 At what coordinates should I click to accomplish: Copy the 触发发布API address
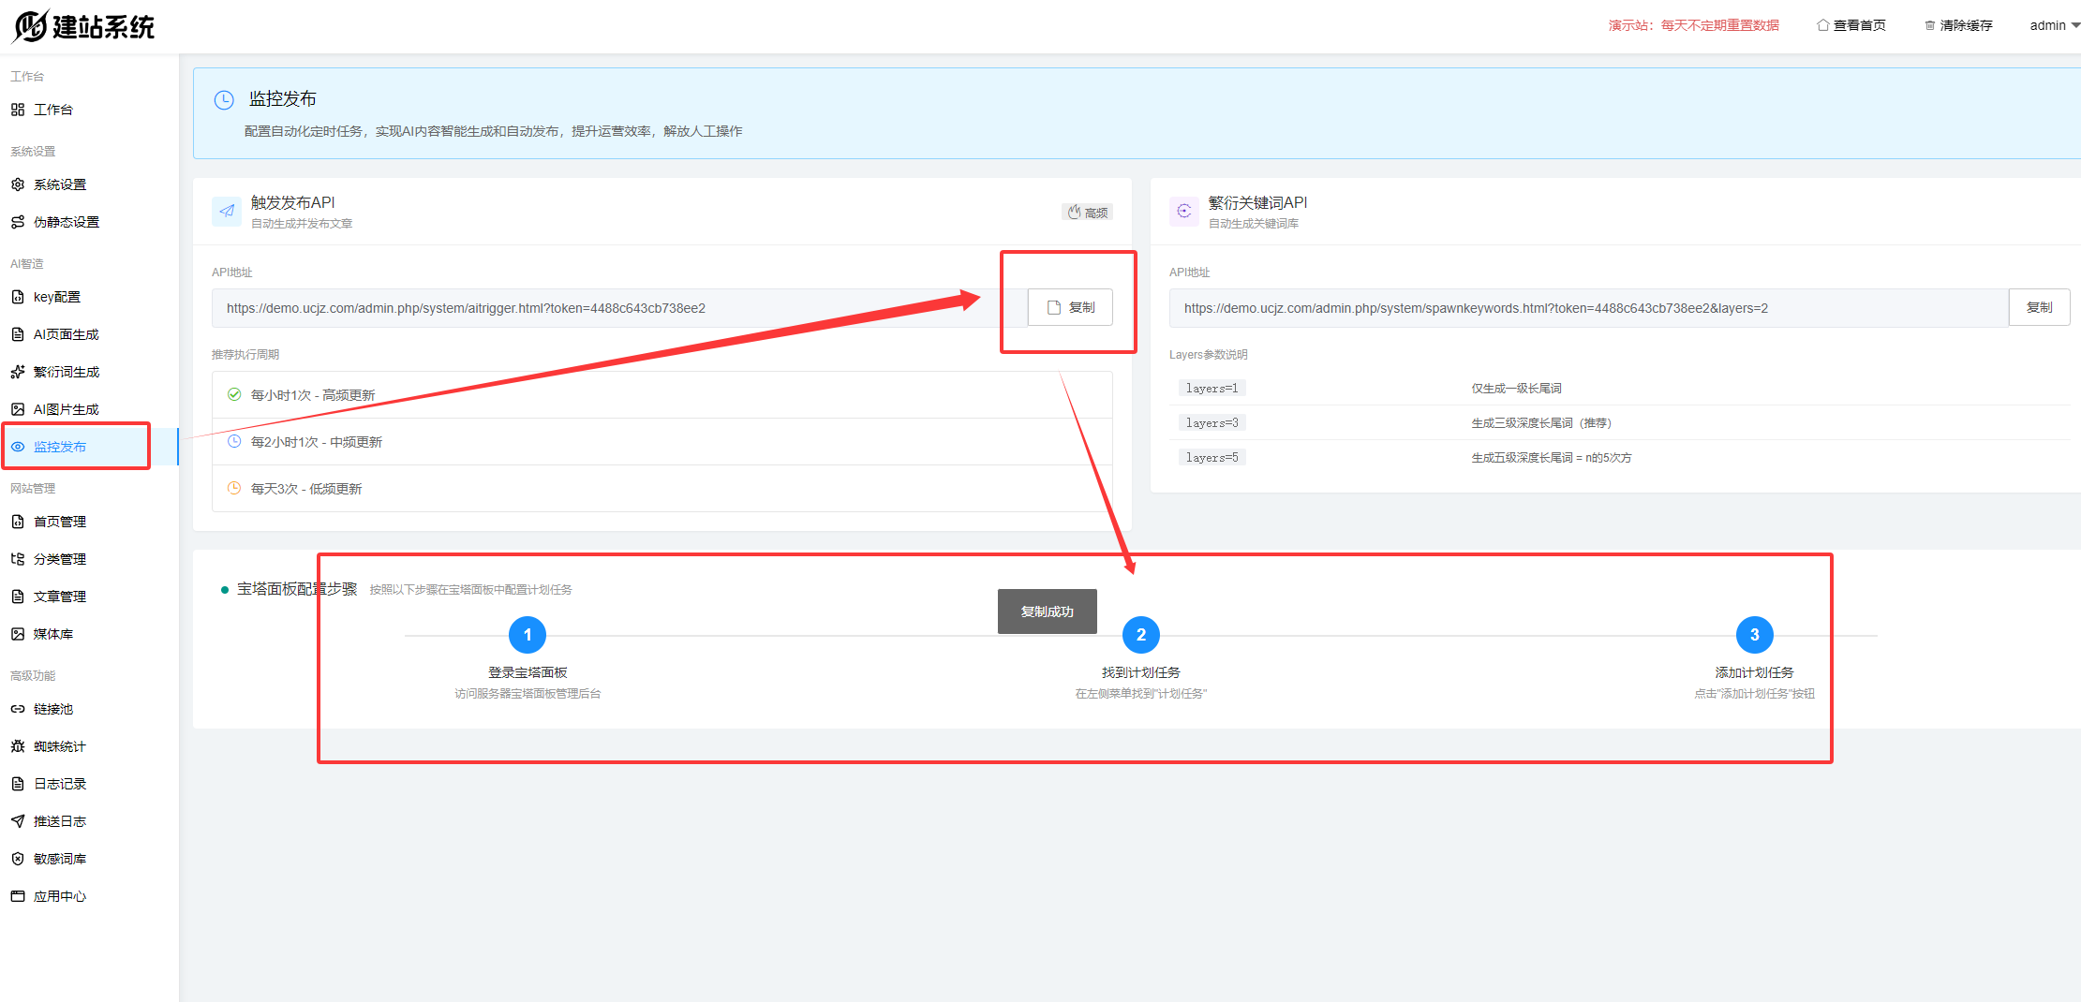pos(1070,307)
